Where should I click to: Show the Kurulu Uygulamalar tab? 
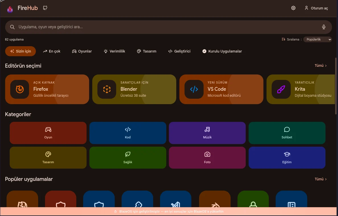pyautogui.click(x=222, y=51)
